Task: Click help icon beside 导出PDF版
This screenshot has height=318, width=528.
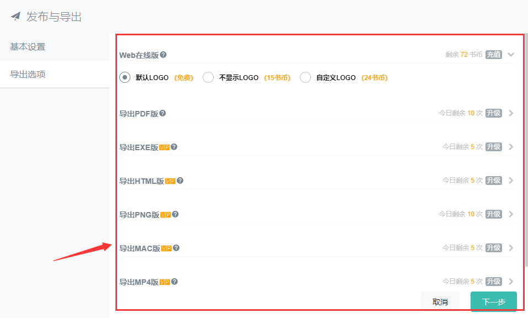Action: click(162, 113)
